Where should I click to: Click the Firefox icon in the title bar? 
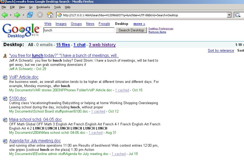click(2, 2)
